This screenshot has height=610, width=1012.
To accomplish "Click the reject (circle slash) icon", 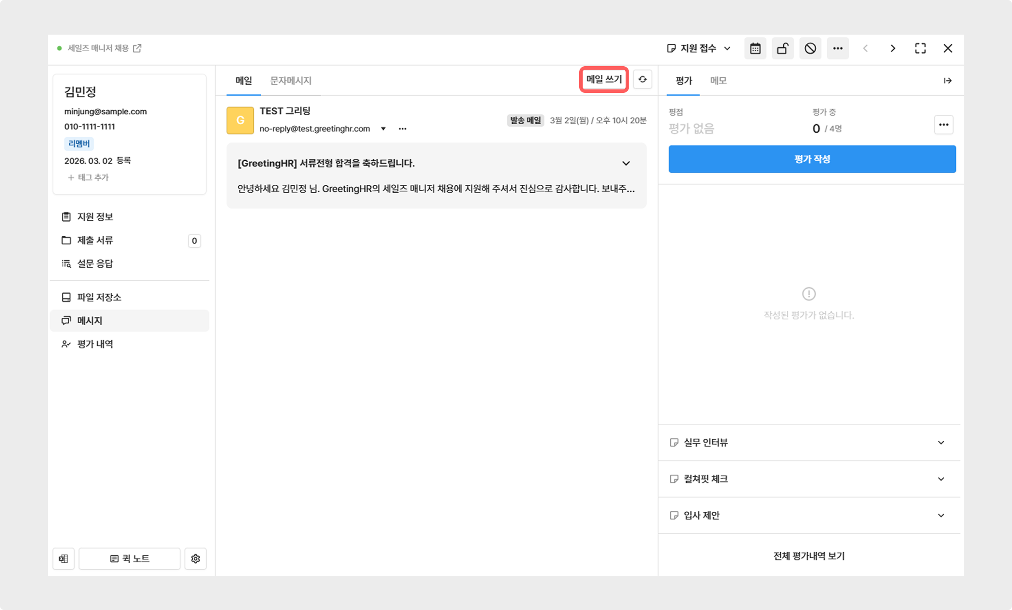I will point(810,48).
